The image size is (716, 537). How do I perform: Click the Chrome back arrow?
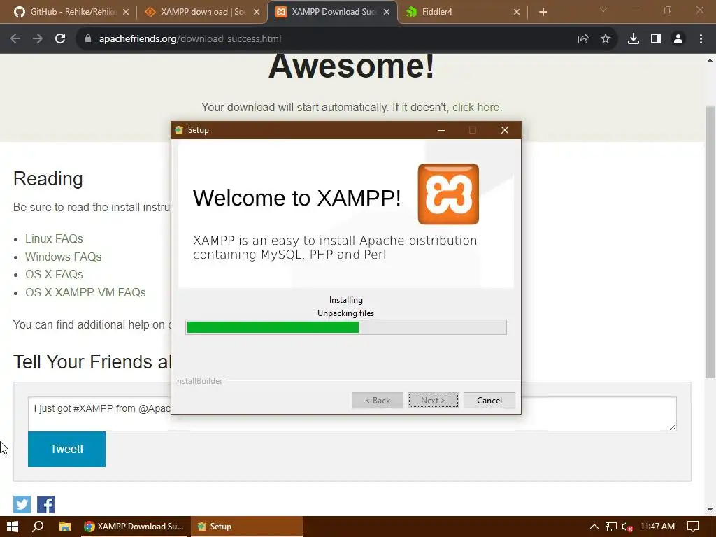[x=15, y=39]
